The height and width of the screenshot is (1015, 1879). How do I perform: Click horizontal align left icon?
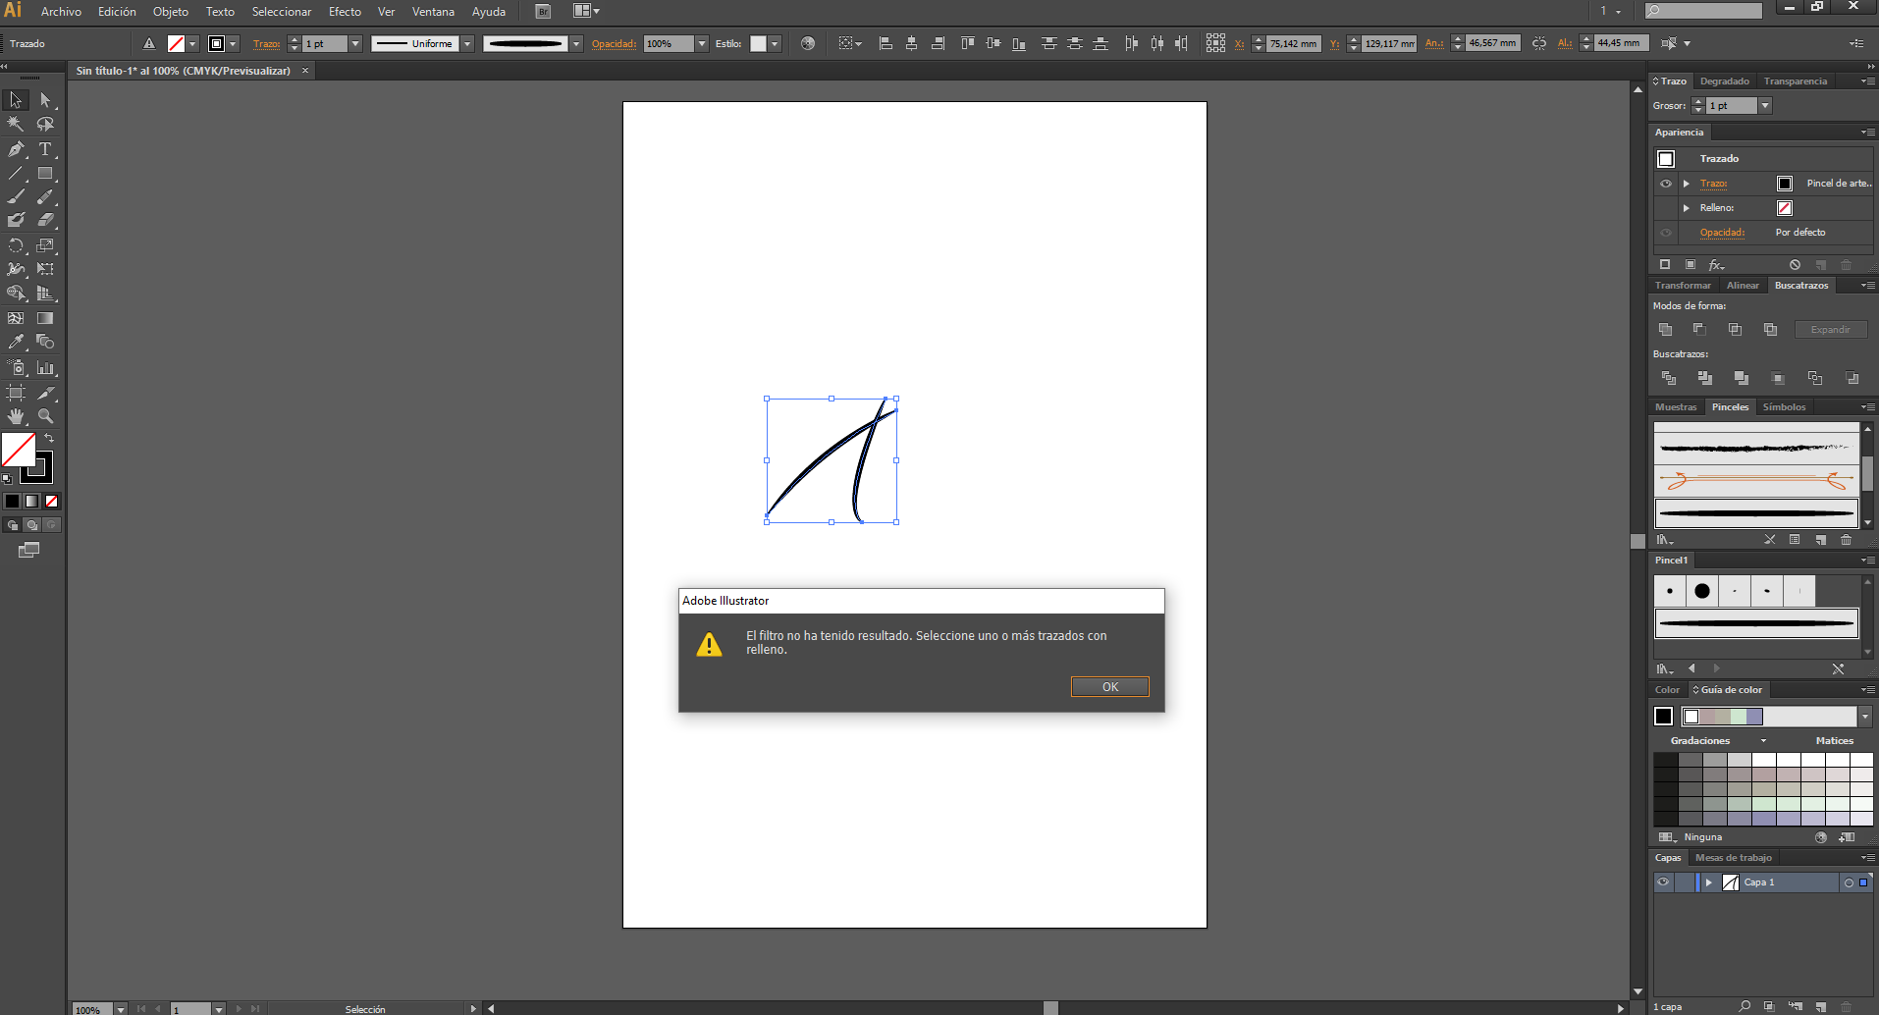(886, 43)
